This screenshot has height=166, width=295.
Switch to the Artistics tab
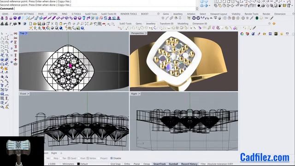coord(191,14)
